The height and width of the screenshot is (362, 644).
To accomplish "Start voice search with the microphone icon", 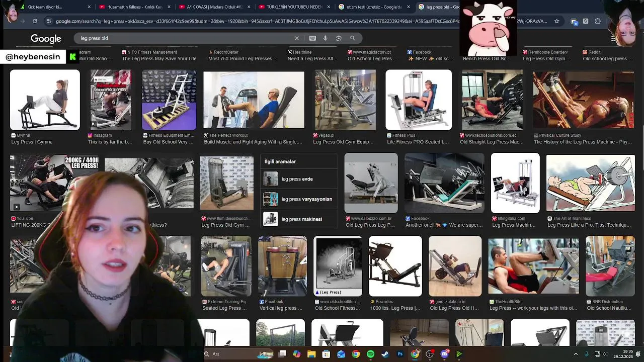I will (x=325, y=38).
